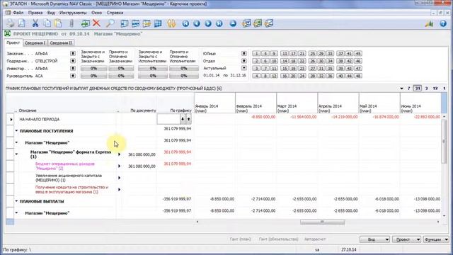Screen dimensions: 453x255
Task: Click the Flow Filter toolbar icon
Action: click(147, 23)
